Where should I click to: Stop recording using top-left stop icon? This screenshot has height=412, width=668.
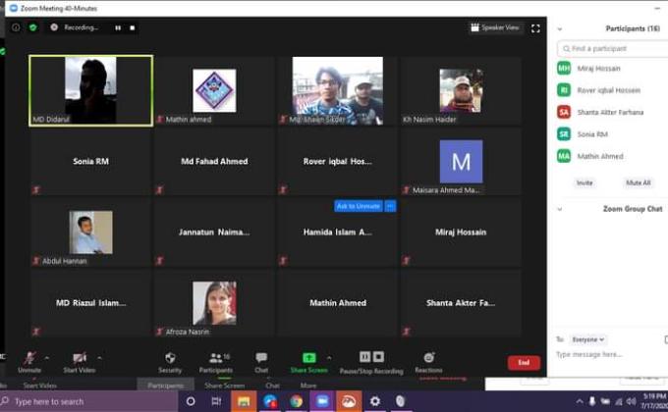133,27
